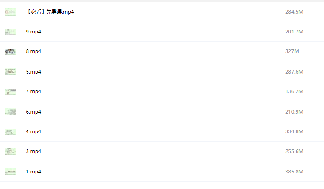This screenshot has width=324, height=189.
Task: Select the thumbnail of 1.mp4
Action: (x=10, y=172)
